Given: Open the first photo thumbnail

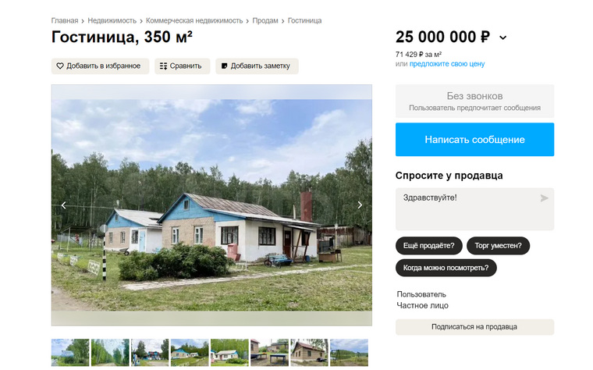Looking at the screenshot, I should coord(70,353).
